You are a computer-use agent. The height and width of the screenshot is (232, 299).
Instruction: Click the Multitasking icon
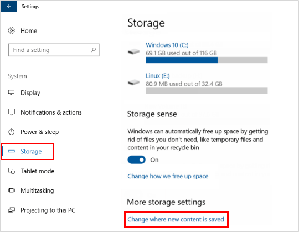click(x=12, y=190)
